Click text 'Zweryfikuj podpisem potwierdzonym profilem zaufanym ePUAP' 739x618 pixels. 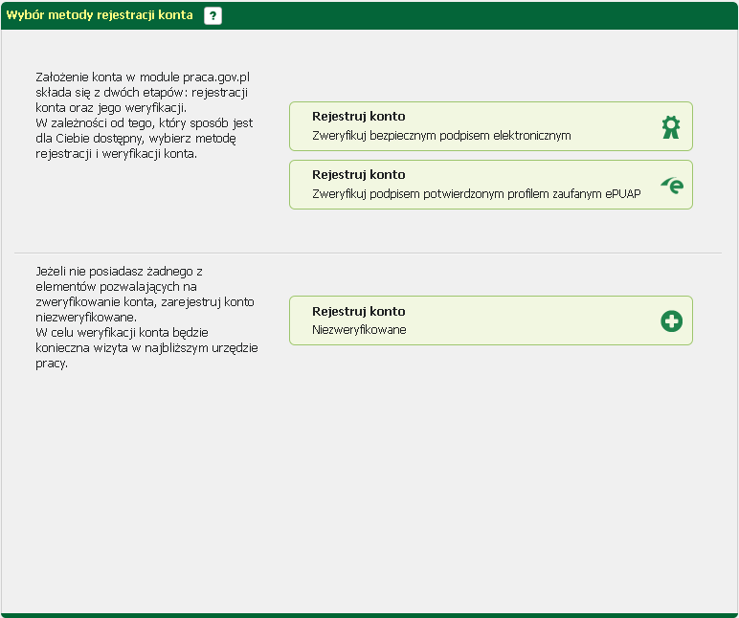tap(476, 193)
